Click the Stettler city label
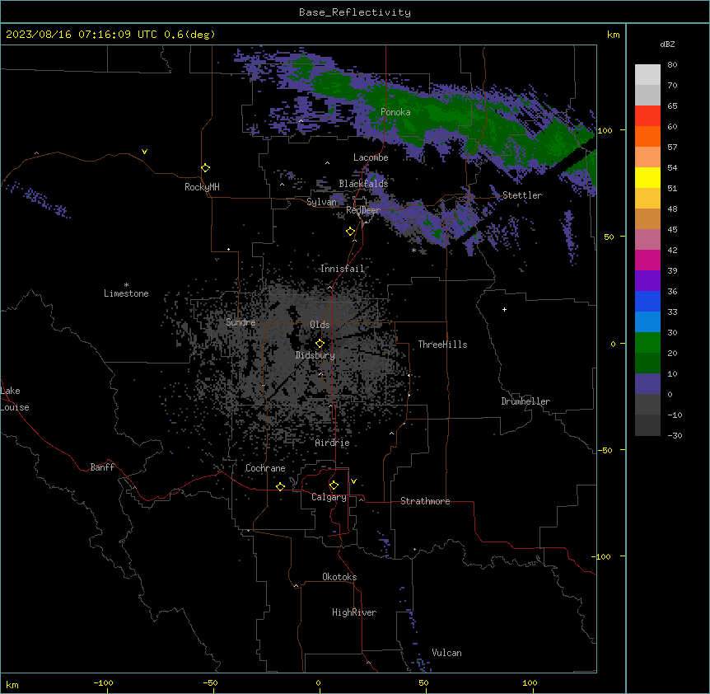This screenshot has width=710, height=694. coord(522,195)
